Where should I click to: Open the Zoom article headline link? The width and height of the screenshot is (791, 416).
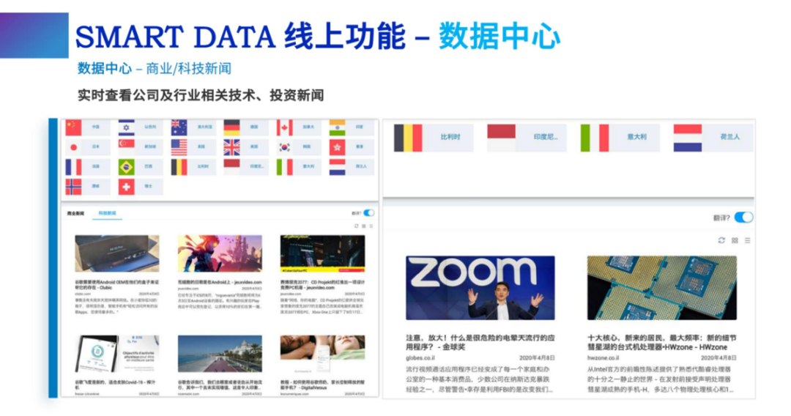(480, 342)
